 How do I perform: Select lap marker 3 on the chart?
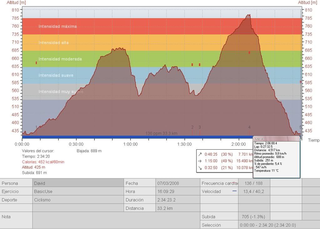coord(200,127)
